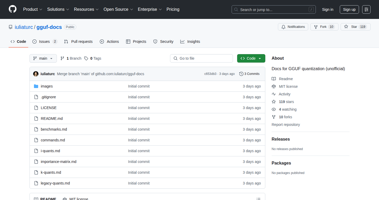
Task: Click the pulse icon beside Activity
Action: [274, 94]
